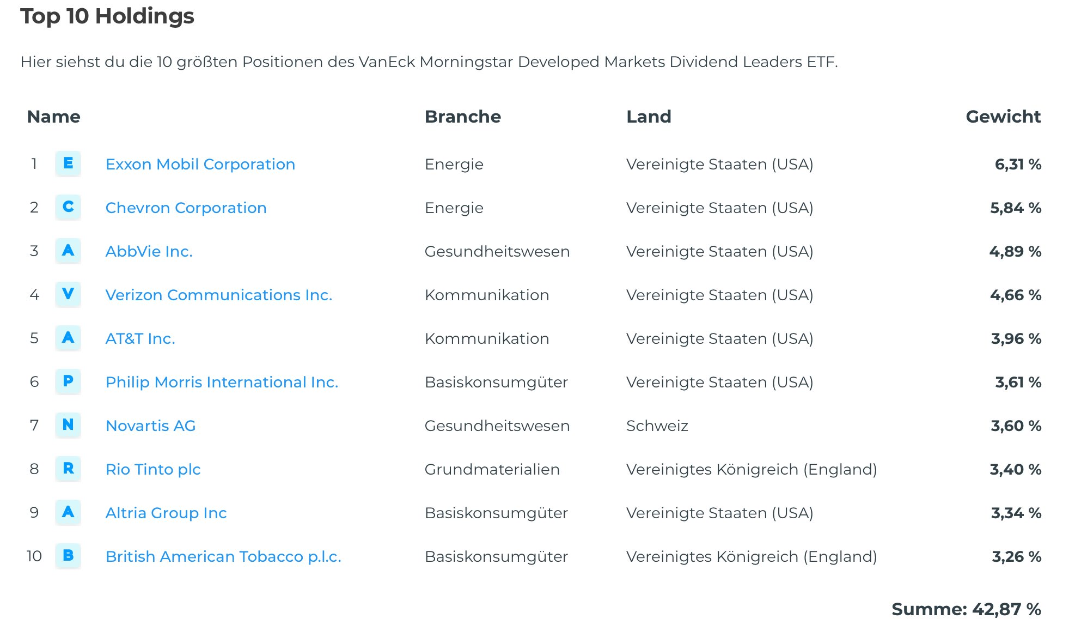This screenshot has width=1069, height=631.
Task: Click the Chevron 'C' logo icon
Action: (68, 207)
